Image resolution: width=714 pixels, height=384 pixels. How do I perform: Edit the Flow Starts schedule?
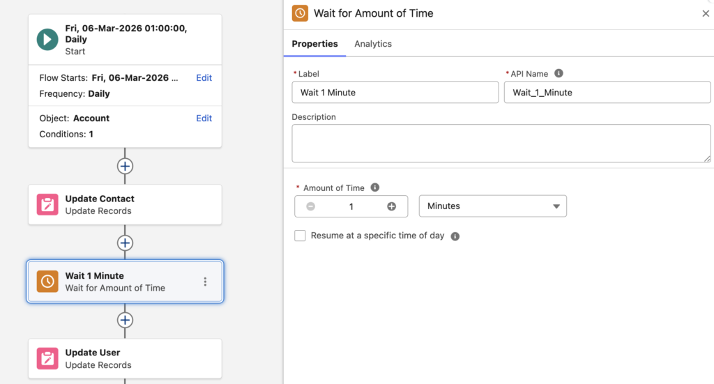(x=204, y=78)
